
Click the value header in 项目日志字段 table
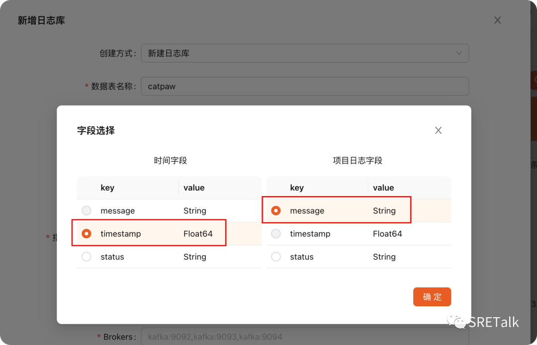click(x=383, y=188)
